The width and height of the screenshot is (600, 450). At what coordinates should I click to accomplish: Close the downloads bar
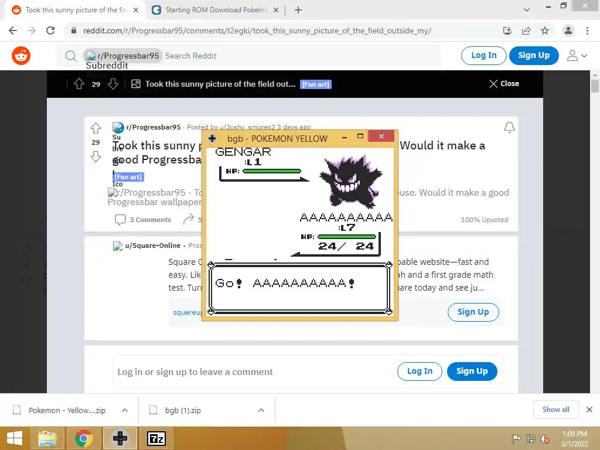click(x=589, y=410)
